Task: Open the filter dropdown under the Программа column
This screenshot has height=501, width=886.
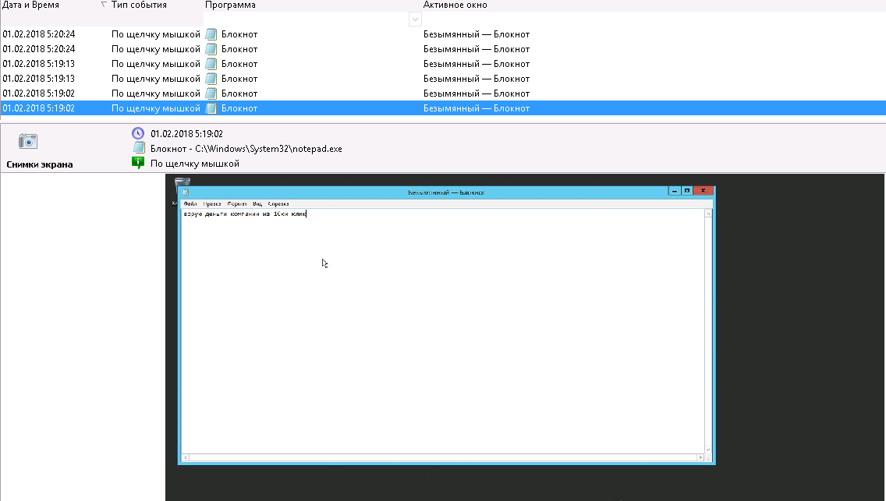Action: click(415, 19)
